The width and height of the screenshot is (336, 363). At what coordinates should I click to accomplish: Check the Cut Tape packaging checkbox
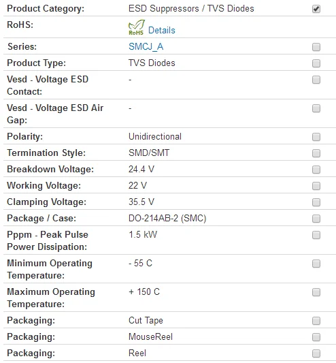coord(316,321)
